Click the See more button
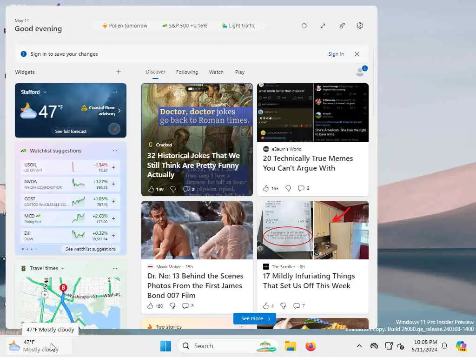The height and width of the screenshot is (357, 476). [255, 318]
